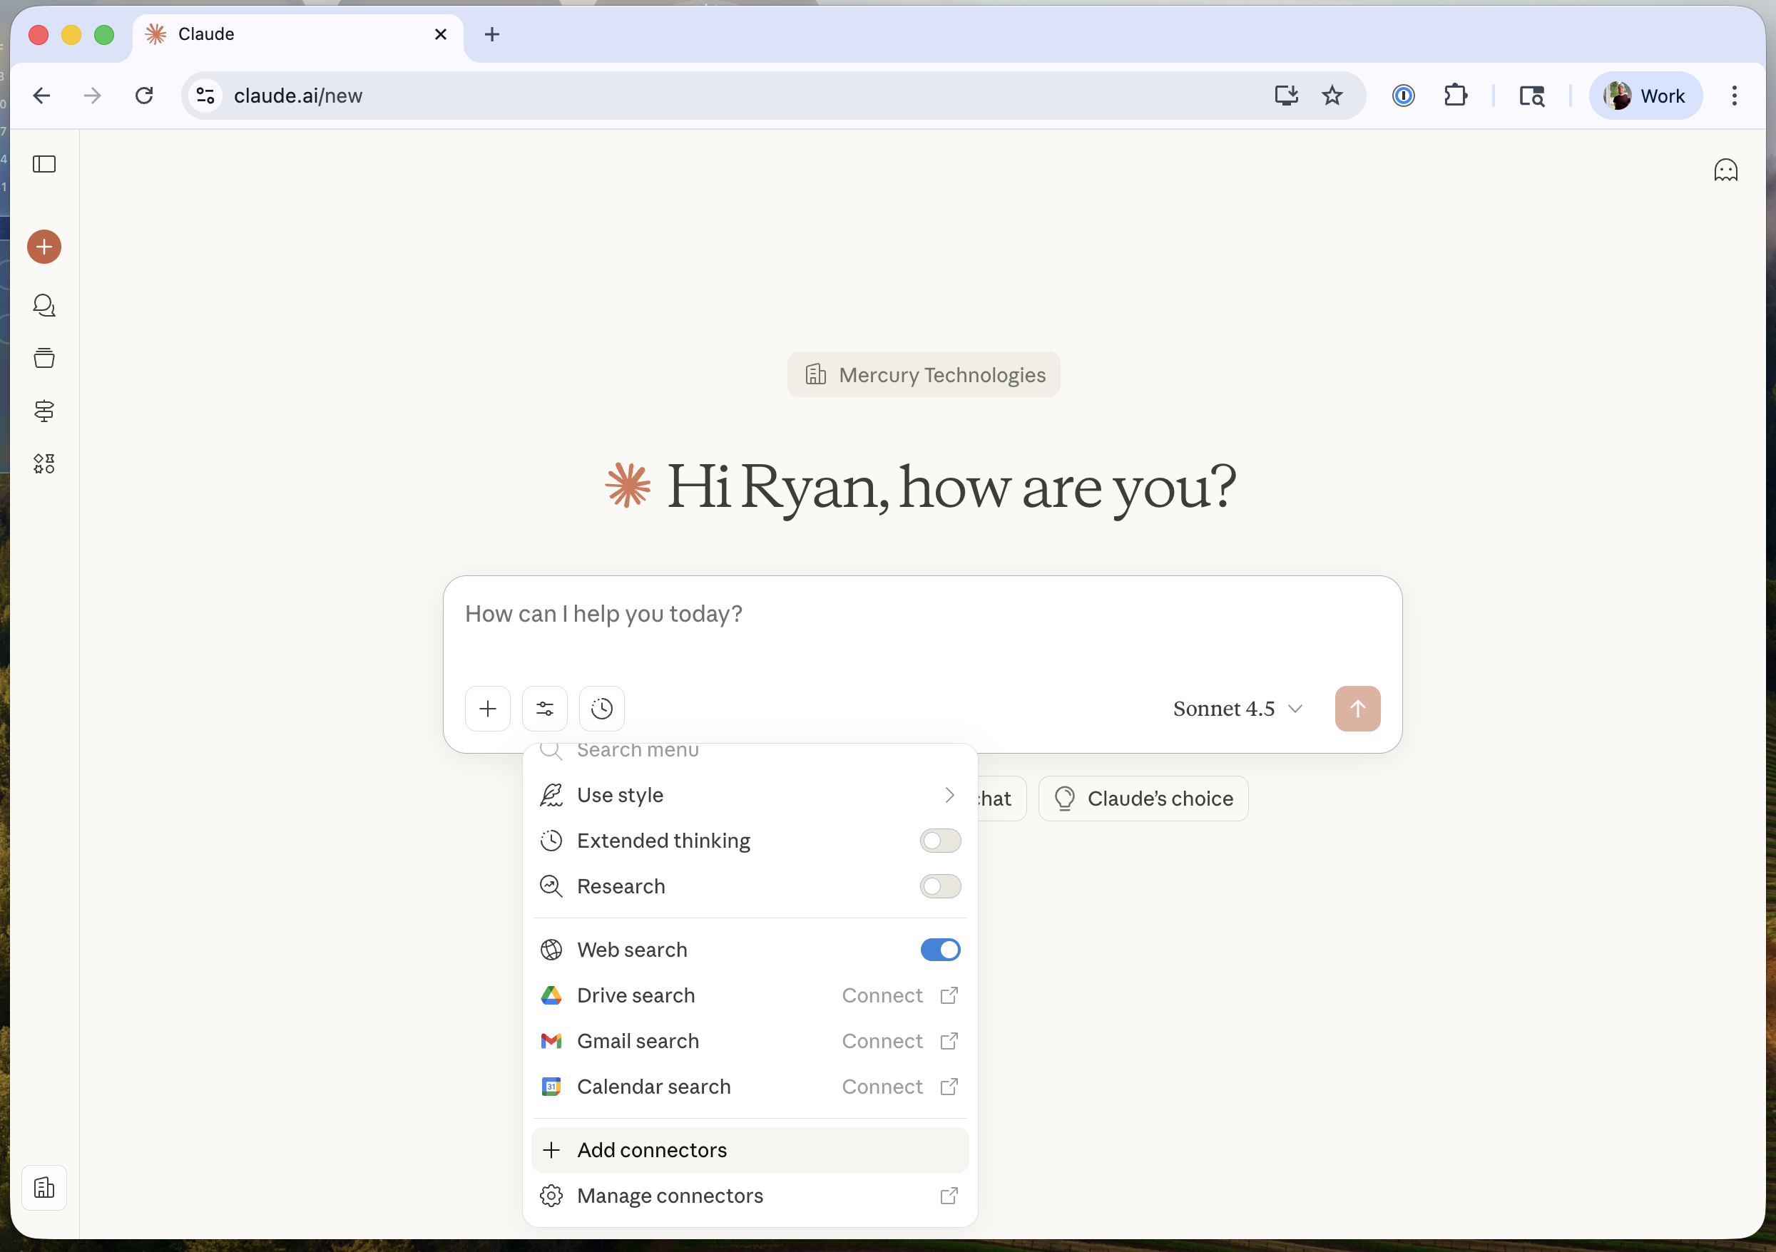Click the plus attachment button in composer
The image size is (1776, 1252).
487,709
